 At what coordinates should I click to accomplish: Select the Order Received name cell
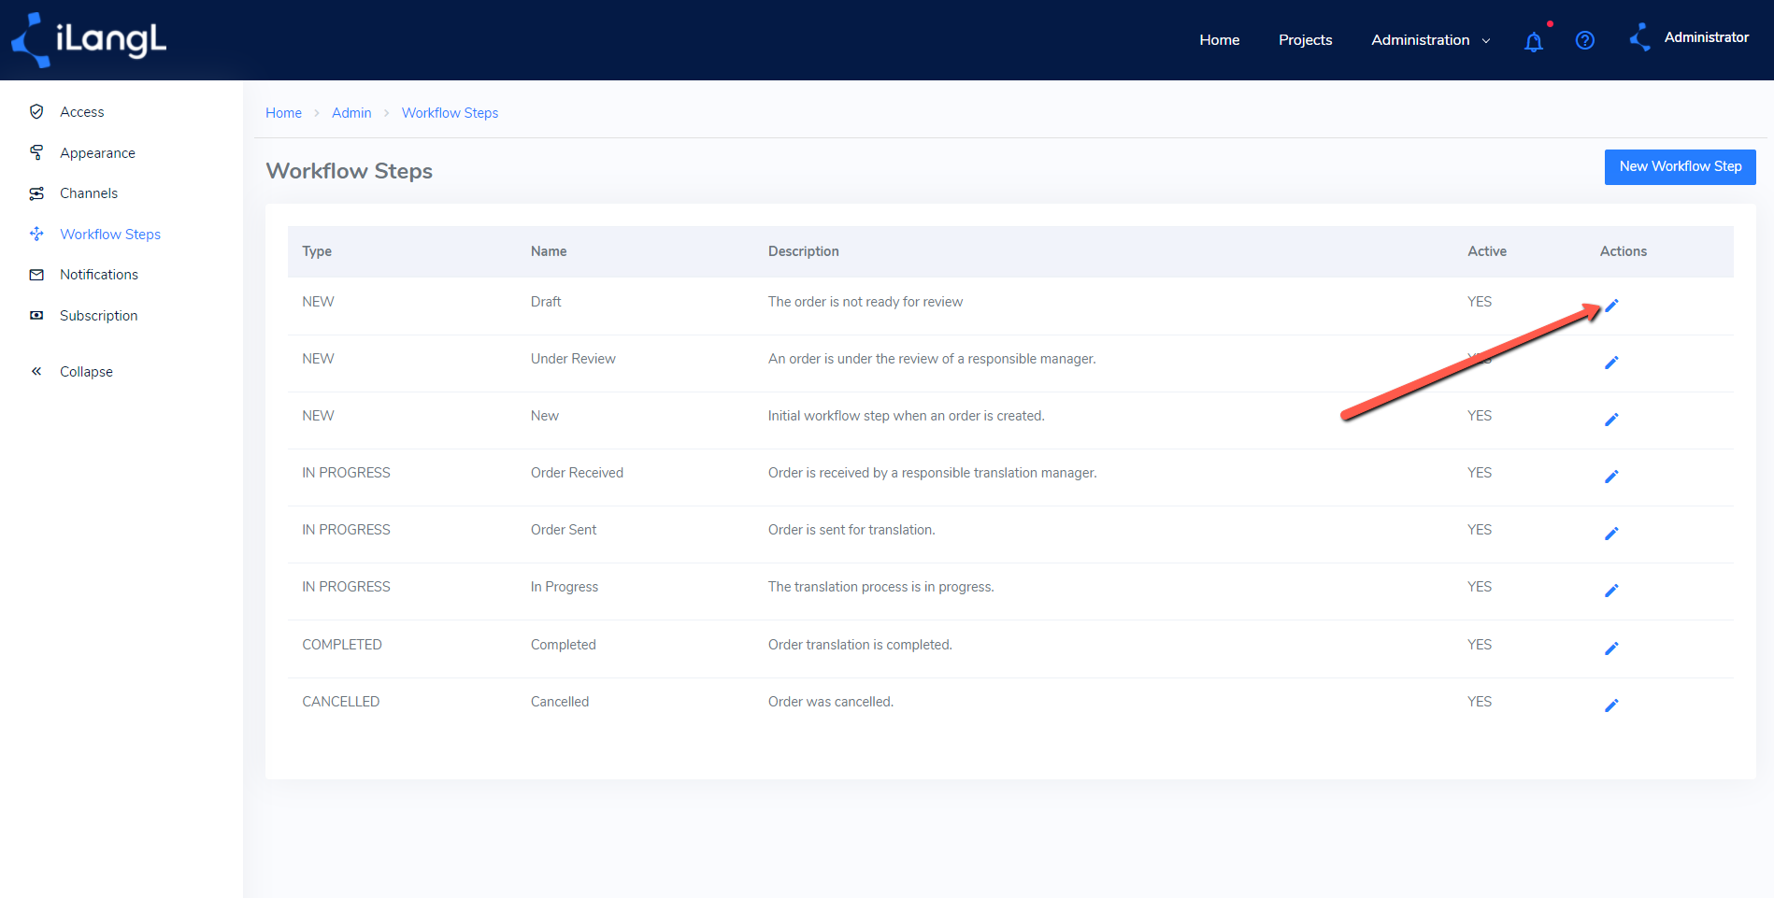pos(577,473)
